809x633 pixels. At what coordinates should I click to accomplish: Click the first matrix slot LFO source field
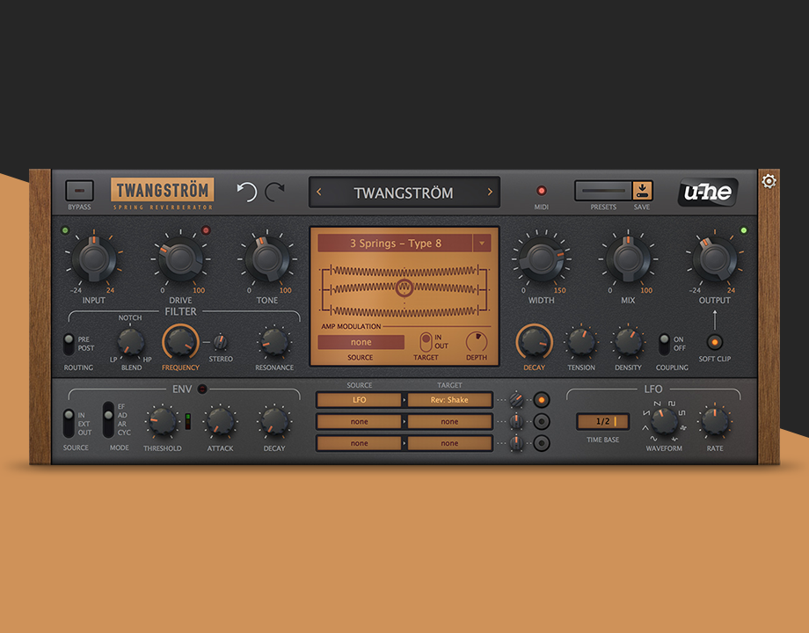(359, 400)
